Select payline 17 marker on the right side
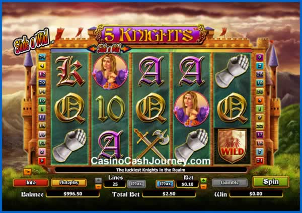302x213 pixels. 260,134
